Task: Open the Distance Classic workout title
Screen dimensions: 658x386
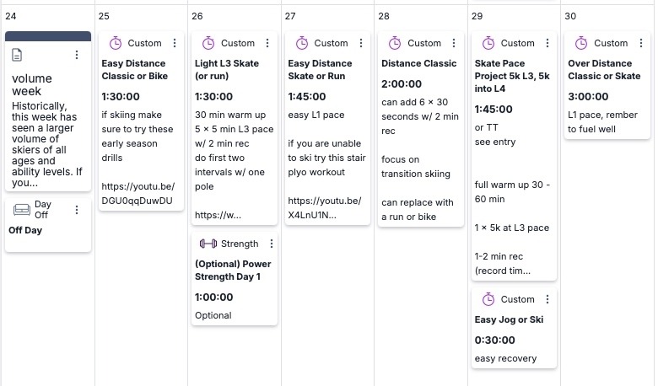Action: (x=418, y=63)
